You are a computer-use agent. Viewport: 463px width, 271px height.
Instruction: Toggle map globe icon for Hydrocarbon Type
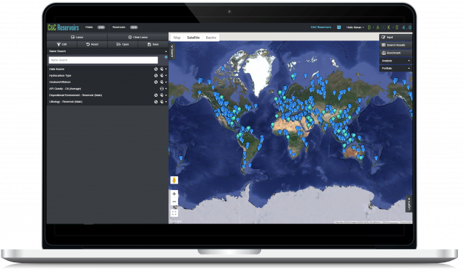(x=161, y=75)
